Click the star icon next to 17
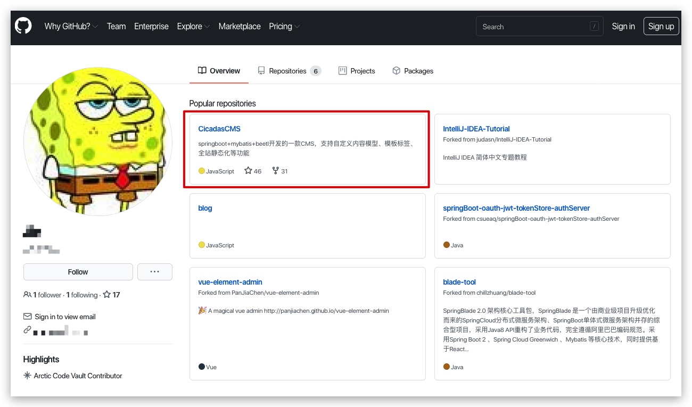 click(106, 295)
